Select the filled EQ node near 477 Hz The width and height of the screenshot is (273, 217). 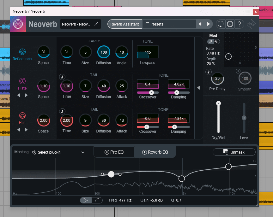coord(111,174)
